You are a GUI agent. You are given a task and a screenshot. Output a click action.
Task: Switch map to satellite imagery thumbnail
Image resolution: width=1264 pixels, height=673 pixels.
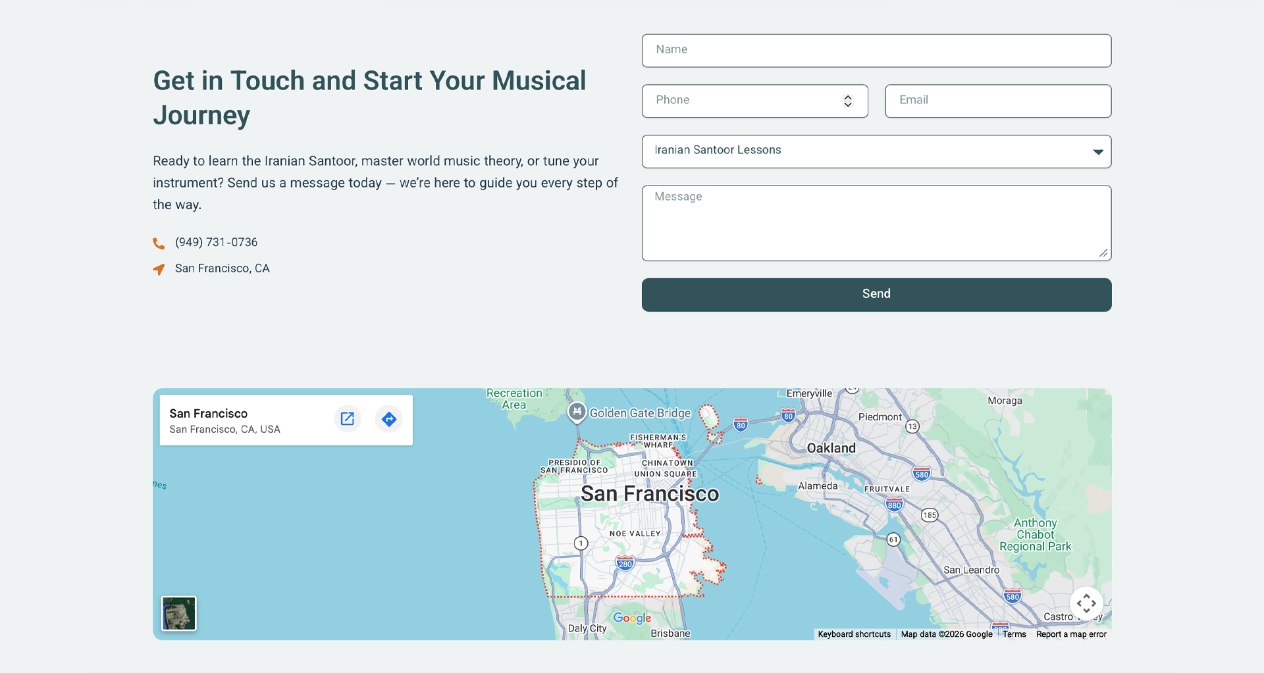pyautogui.click(x=179, y=613)
